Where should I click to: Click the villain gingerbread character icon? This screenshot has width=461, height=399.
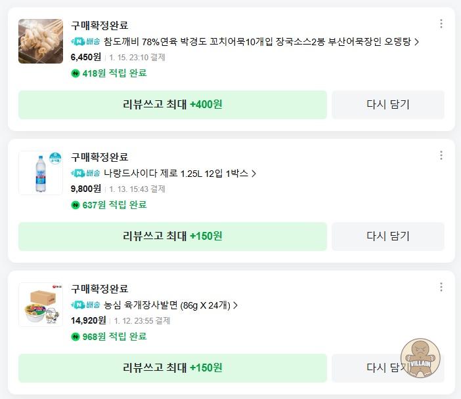(420, 358)
